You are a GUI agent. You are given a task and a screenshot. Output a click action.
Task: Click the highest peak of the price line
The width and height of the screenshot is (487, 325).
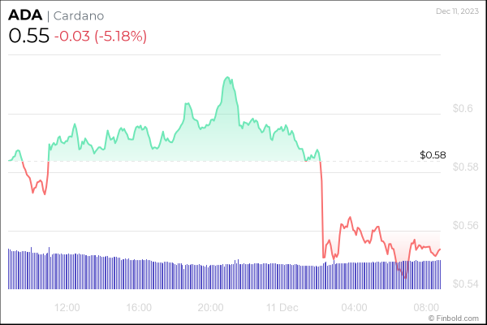[228, 78]
